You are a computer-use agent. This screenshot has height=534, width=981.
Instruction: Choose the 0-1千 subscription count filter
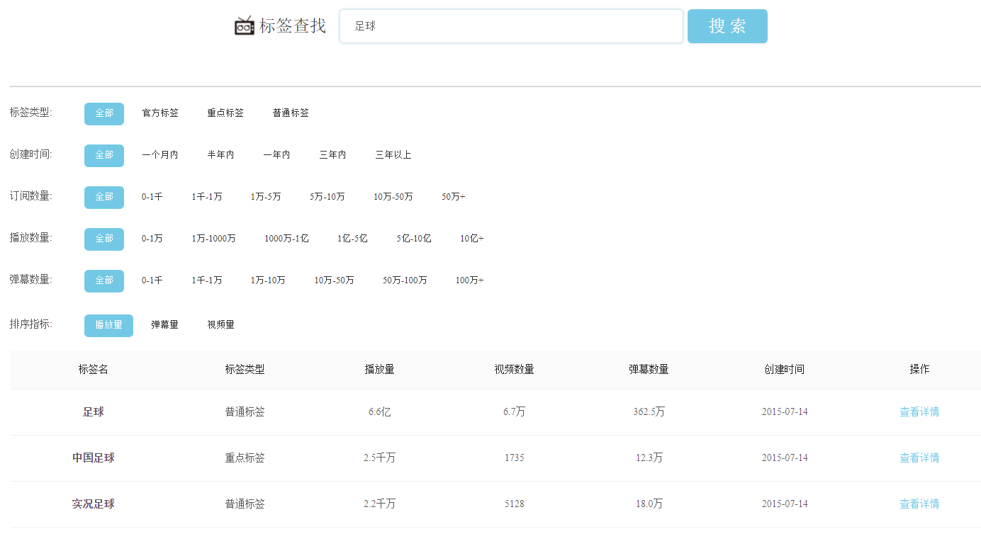(152, 197)
